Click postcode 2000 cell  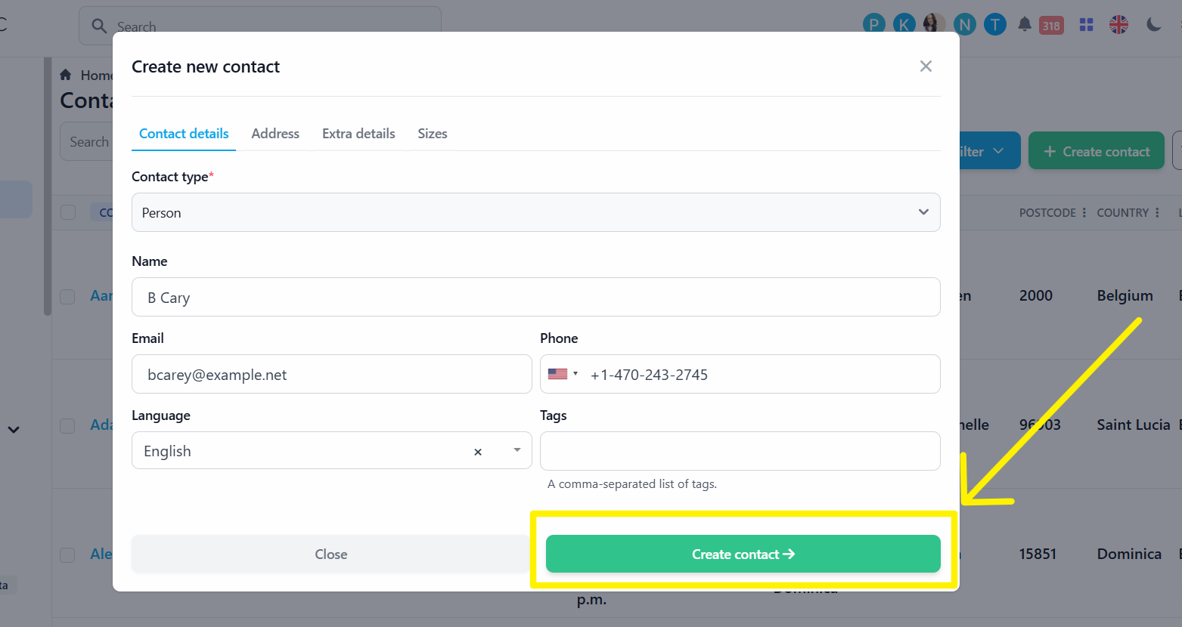1036,296
